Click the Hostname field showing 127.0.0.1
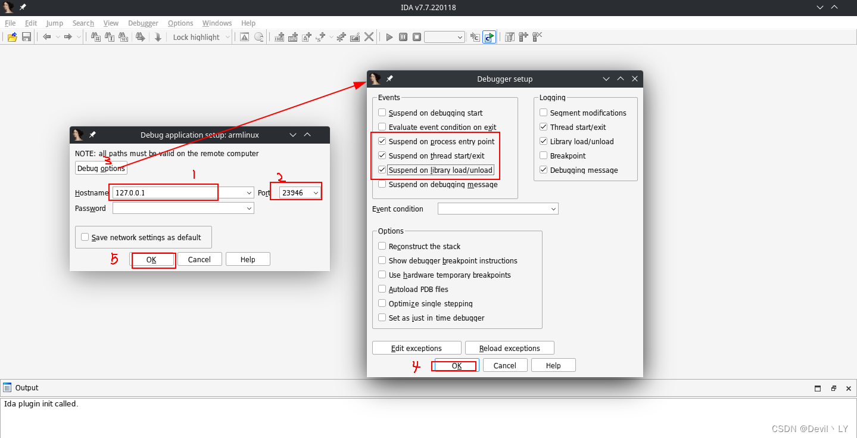Screen dimensions: 857x438 (x=183, y=193)
